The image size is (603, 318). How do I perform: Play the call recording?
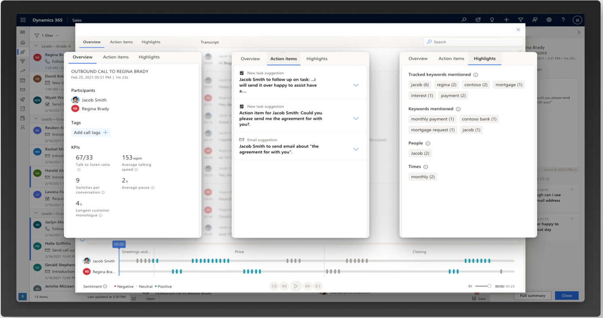coord(296,286)
